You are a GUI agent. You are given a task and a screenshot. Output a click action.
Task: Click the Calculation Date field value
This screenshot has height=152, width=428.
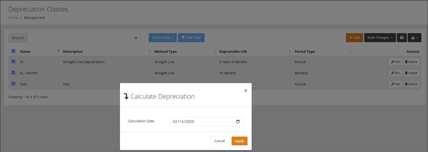(x=183, y=121)
